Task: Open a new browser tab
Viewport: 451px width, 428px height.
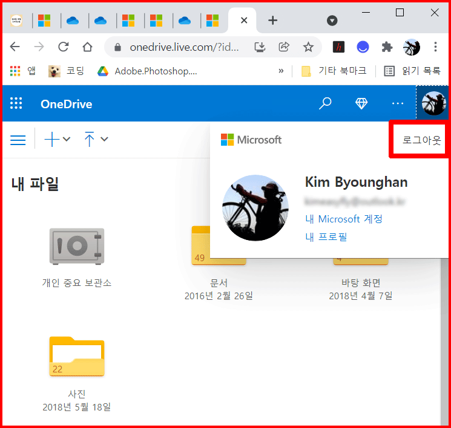Action: click(x=272, y=21)
